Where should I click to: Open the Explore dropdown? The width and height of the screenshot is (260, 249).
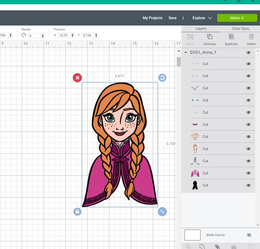202,18
